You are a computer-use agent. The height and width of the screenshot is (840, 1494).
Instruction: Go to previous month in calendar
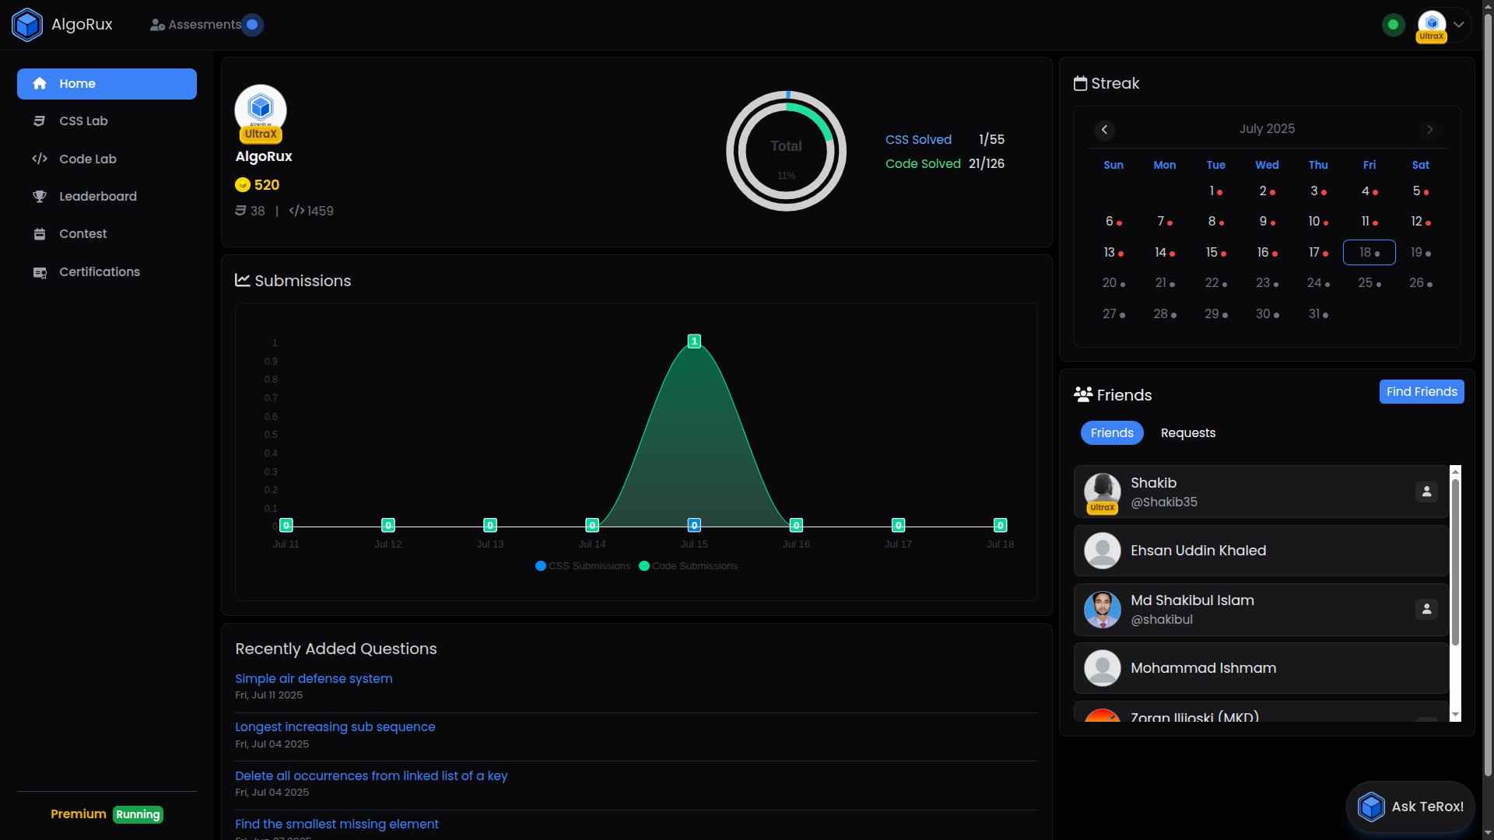[1104, 130]
